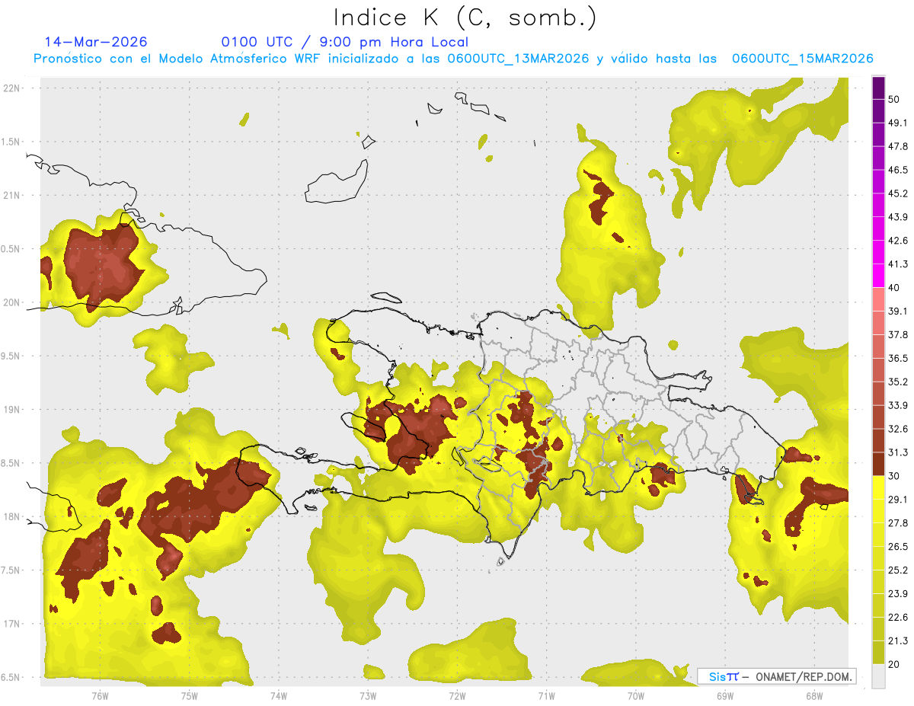Viewport: 914px width, 706px height.
Task: Click the '45.2' legend value
Action: [897, 193]
